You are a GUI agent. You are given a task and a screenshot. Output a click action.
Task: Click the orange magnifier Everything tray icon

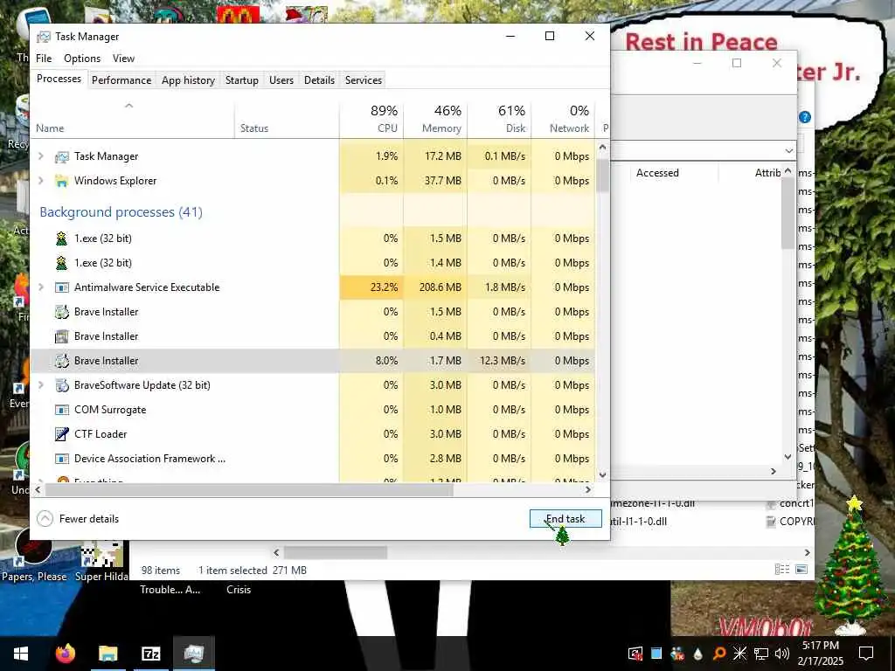point(719,654)
